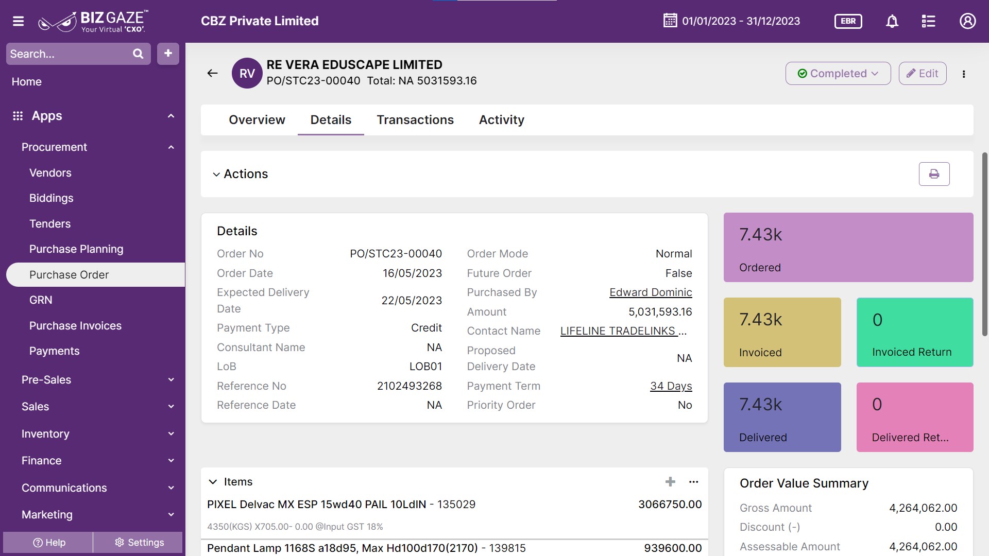This screenshot has height=556, width=989.
Task: Click the search magnifier icon
Action: click(x=138, y=54)
